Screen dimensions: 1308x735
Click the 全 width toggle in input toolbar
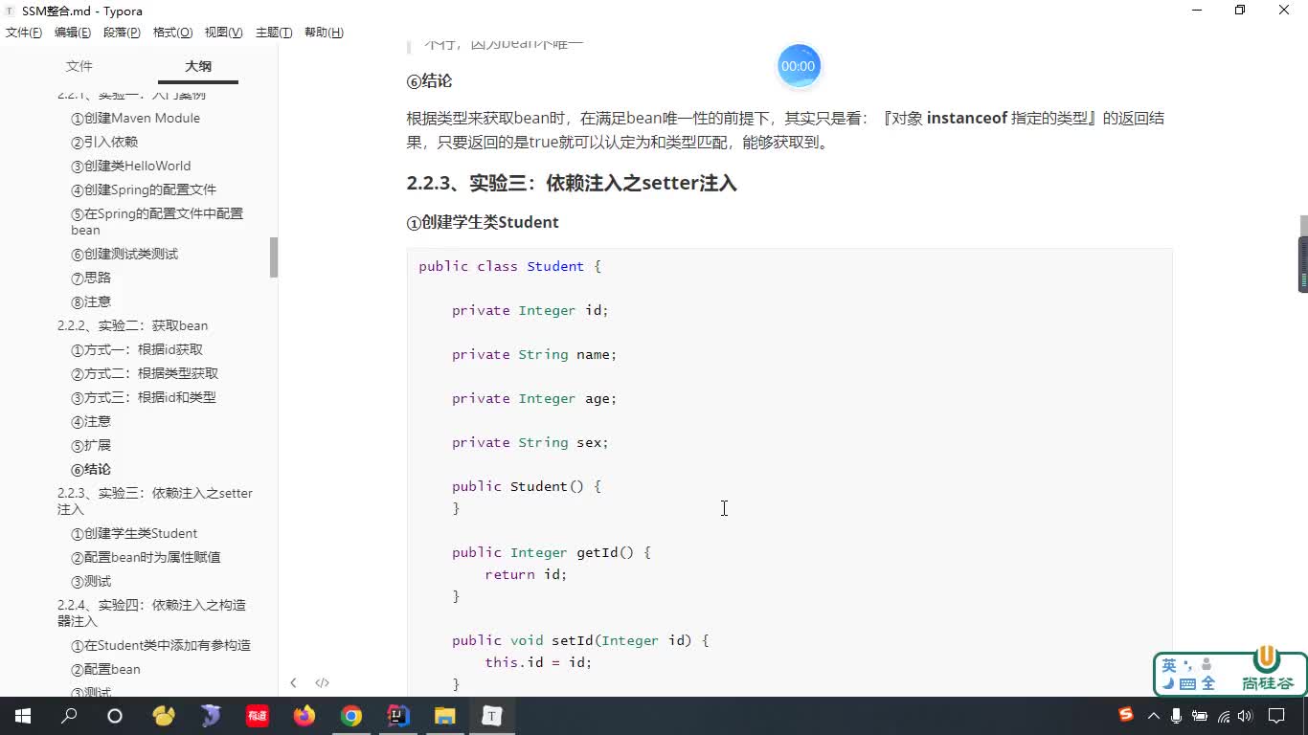1208,683
